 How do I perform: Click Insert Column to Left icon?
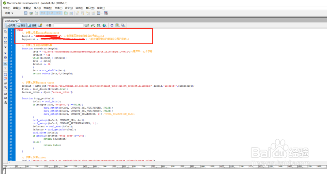tap(88, 13)
